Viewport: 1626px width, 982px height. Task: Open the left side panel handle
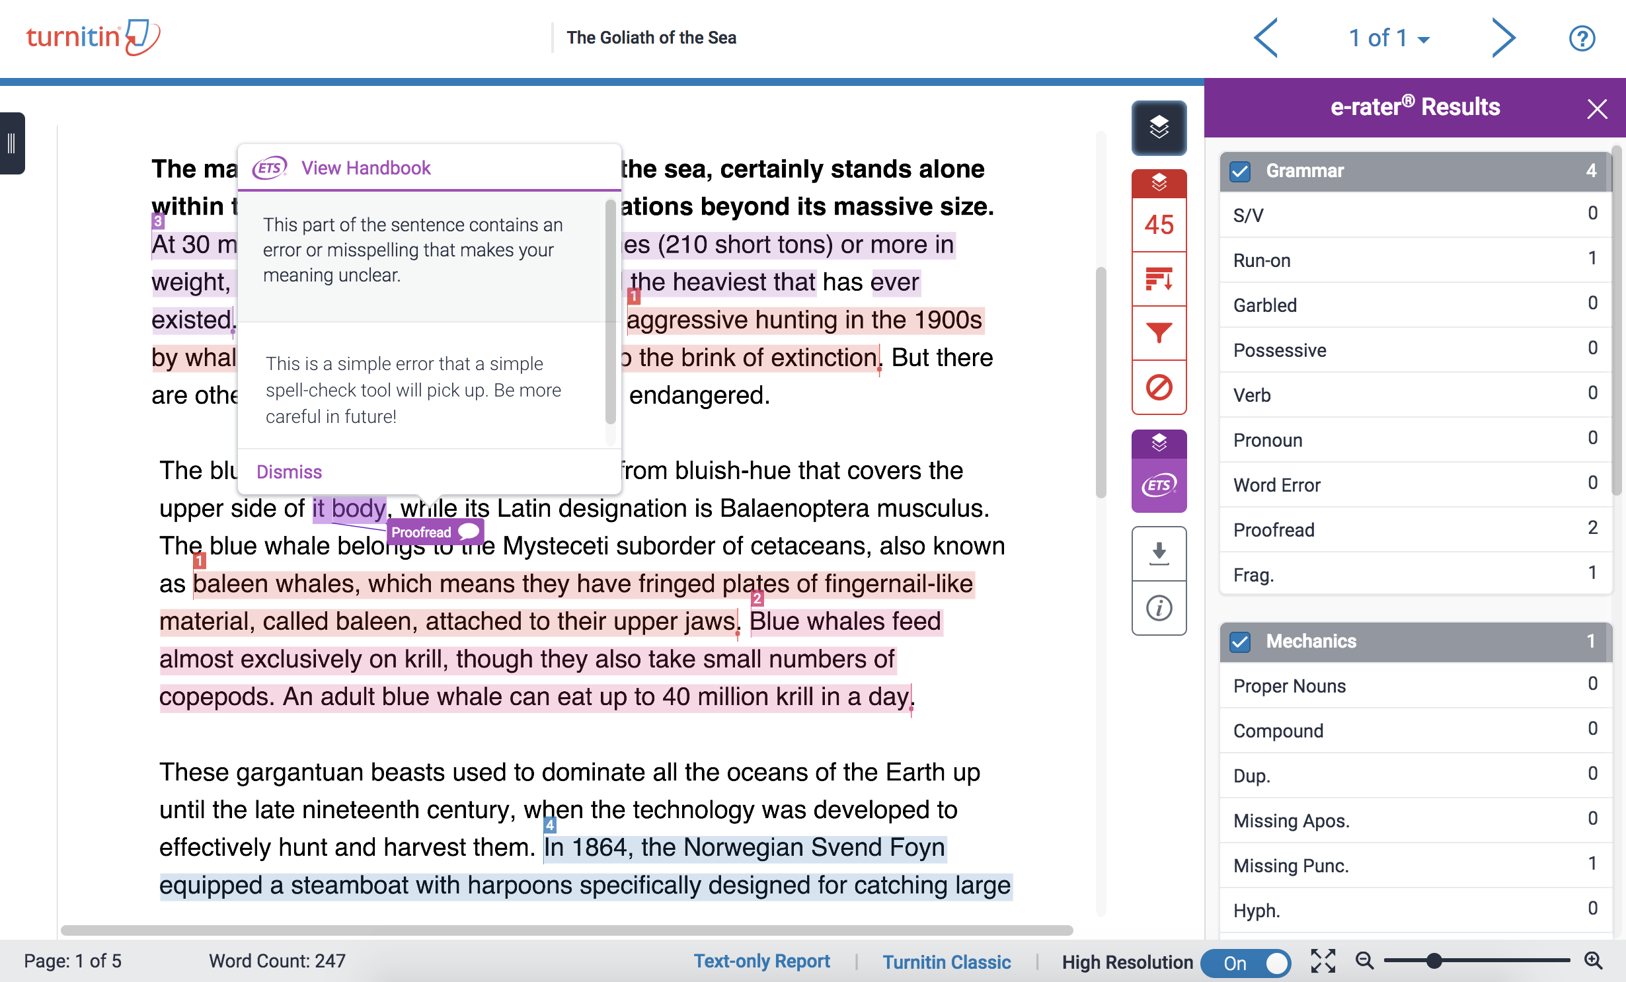tap(11, 143)
